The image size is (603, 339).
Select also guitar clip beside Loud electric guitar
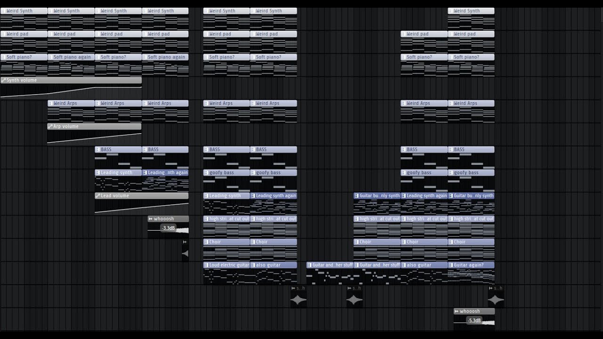tap(274, 272)
